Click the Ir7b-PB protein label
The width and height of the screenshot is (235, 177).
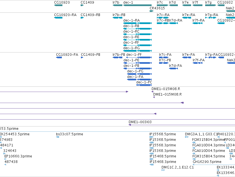(x=119, y=55)
